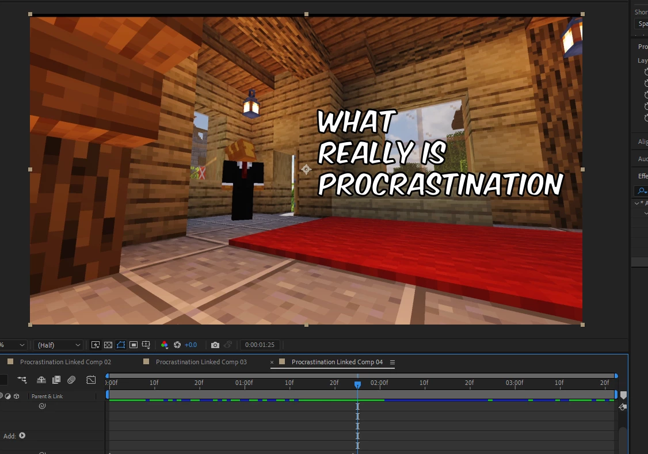
Task: Click the layer anchor point in viewer
Action: pyautogui.click(x=306, y=169)
